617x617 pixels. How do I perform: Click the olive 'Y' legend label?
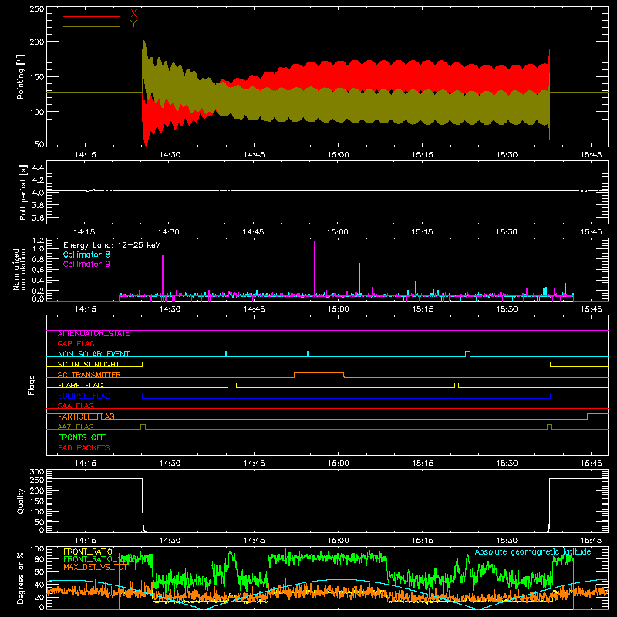click(133, 24)
